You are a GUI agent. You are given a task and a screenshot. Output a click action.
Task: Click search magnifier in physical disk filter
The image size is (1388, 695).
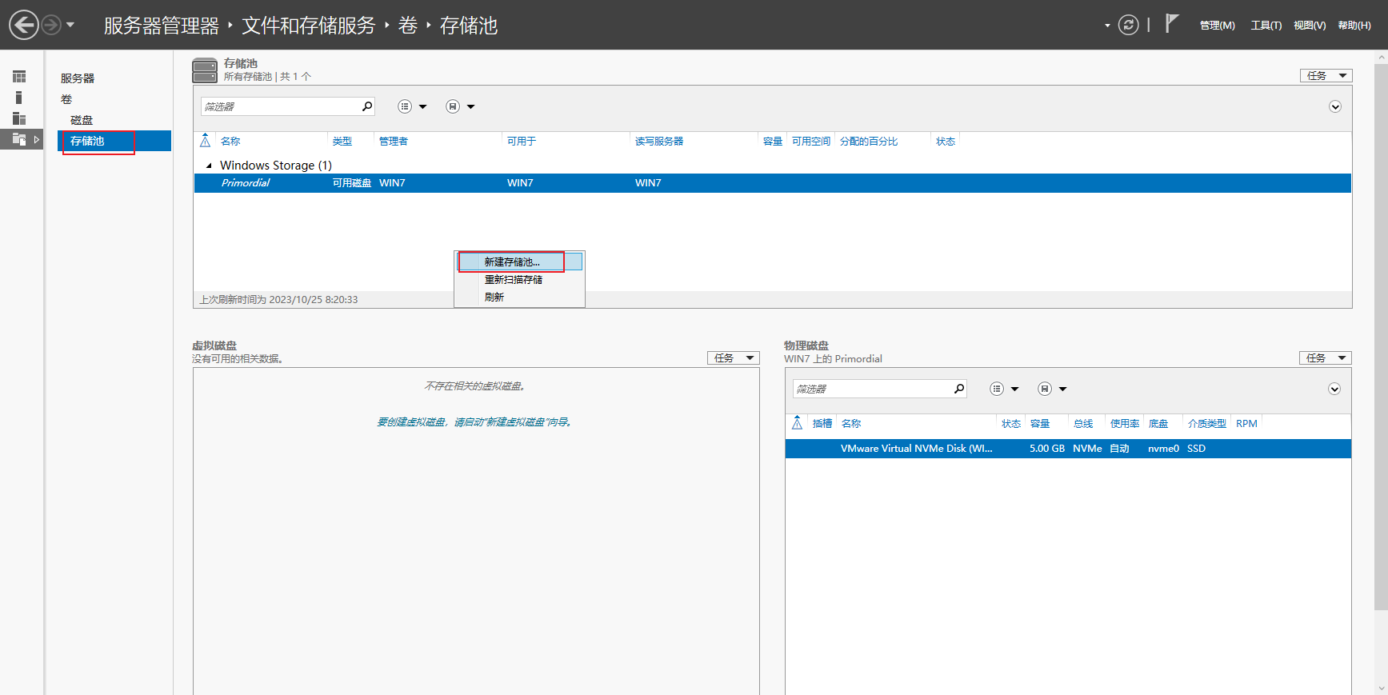[959, 389]
